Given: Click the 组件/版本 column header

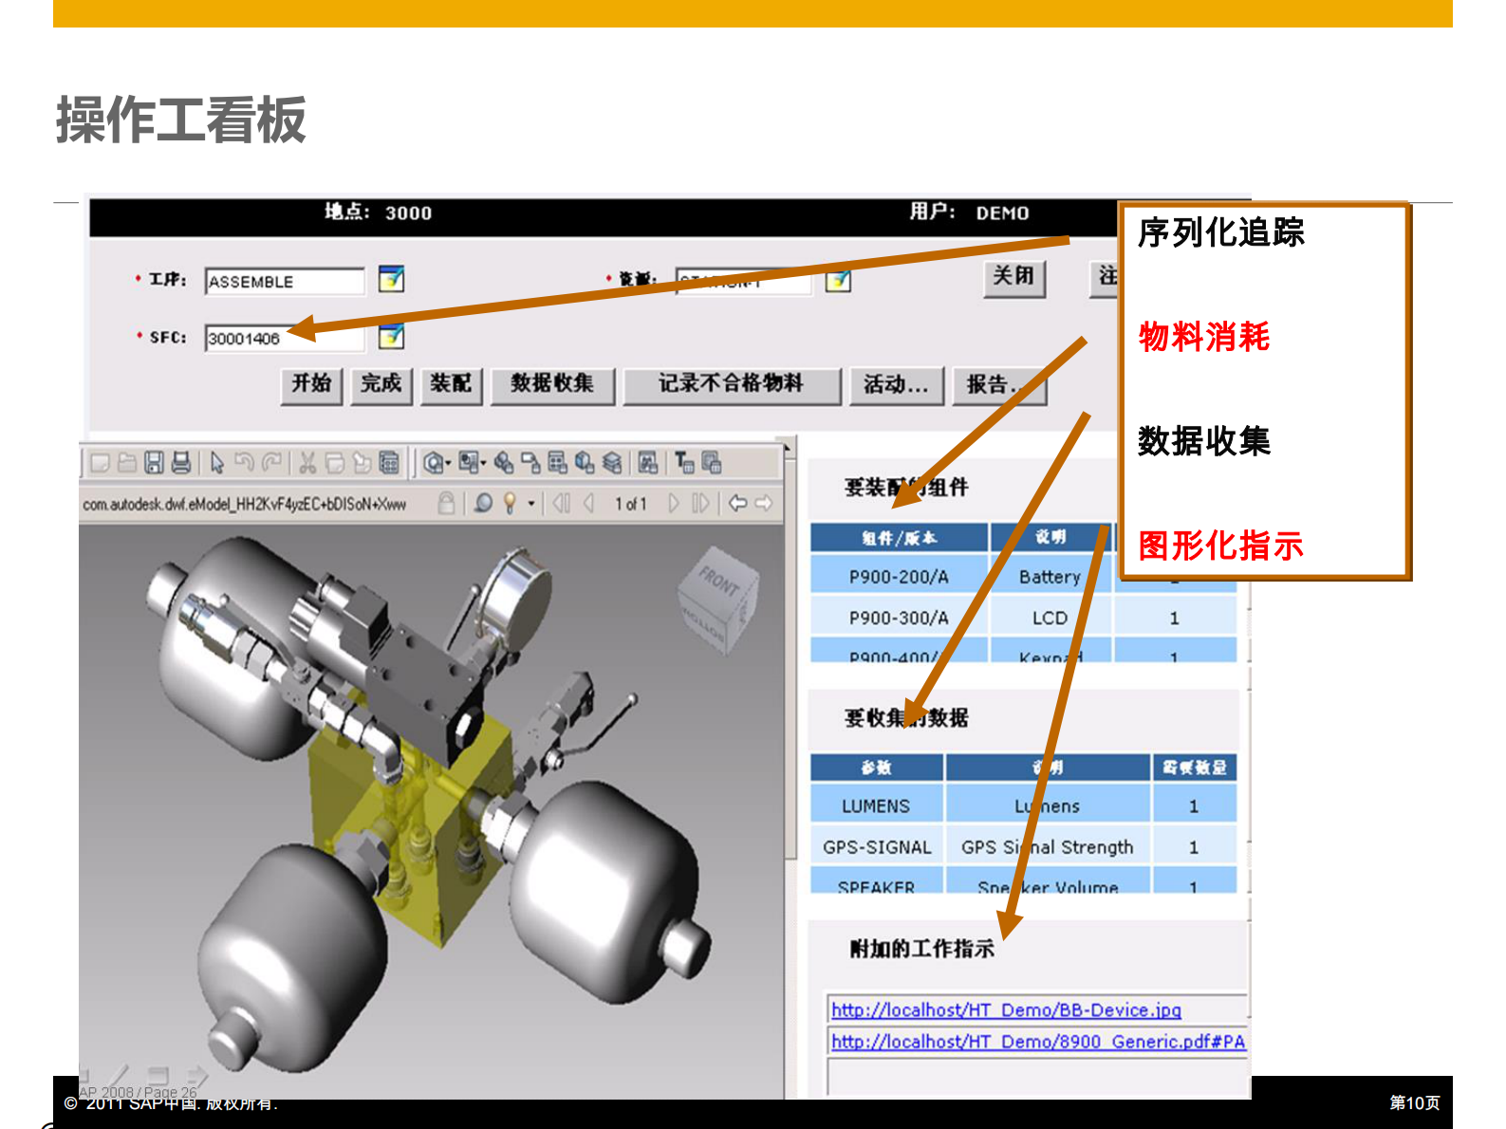Looking at the screenshot, I should [x=899, y=538].
